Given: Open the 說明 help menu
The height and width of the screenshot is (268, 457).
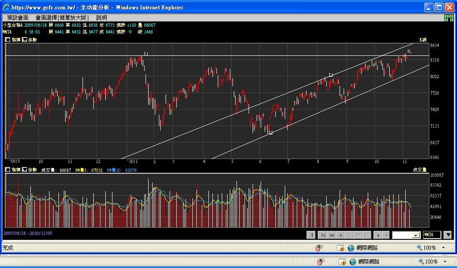Looking at the screenshot, I should (x=101, y=18).
